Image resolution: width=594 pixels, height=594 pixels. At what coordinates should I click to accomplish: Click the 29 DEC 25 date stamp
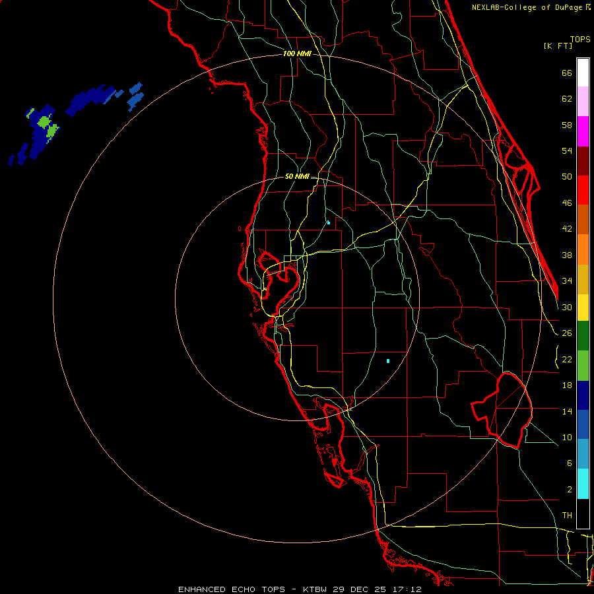[360, 589]
